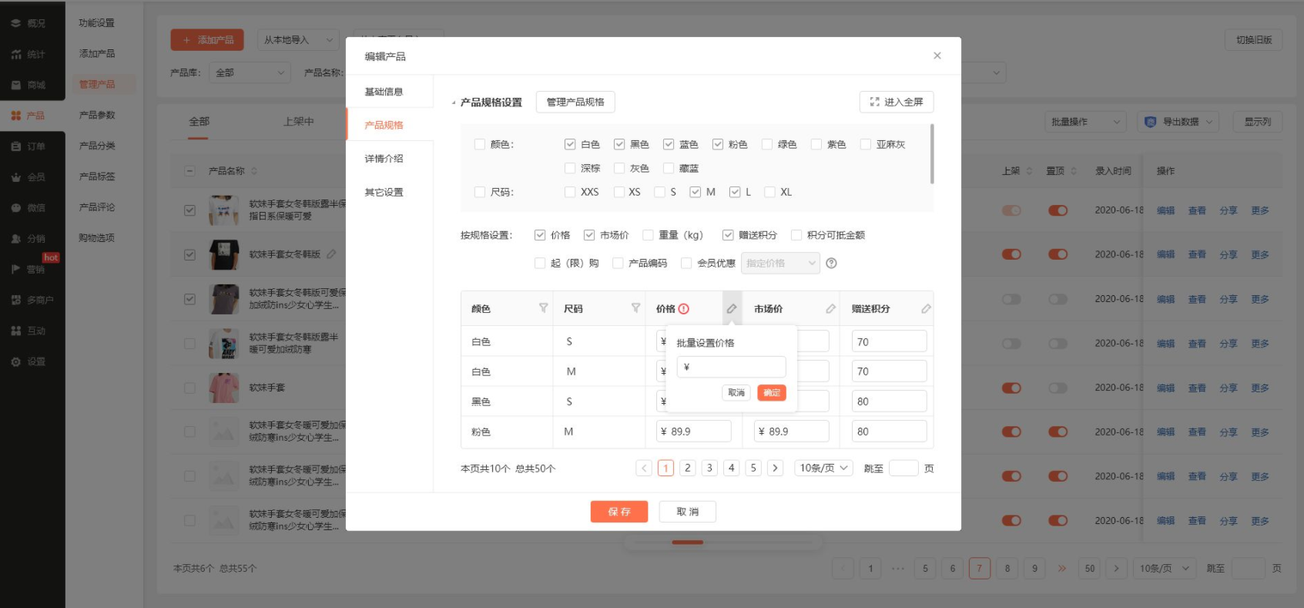
Task: Toggle the 上架 switch for 软妹手套女冬韩版
Action: point(1011,254)
